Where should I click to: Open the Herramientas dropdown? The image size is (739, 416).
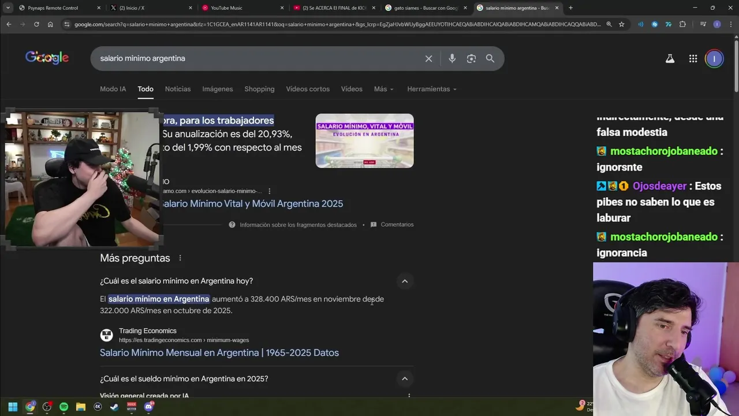(x=432, y=89)
